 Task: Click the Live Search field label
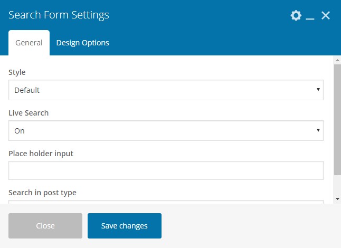point(29,113)
